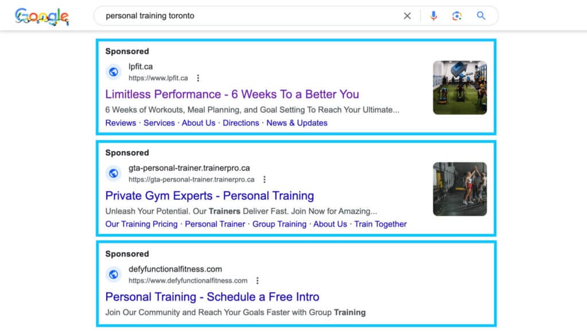Screen dimensions: 587x335
Task: Open the About Us sitelink under Limitless Performance
Action: pyautogui.click(x=198, y=123)
